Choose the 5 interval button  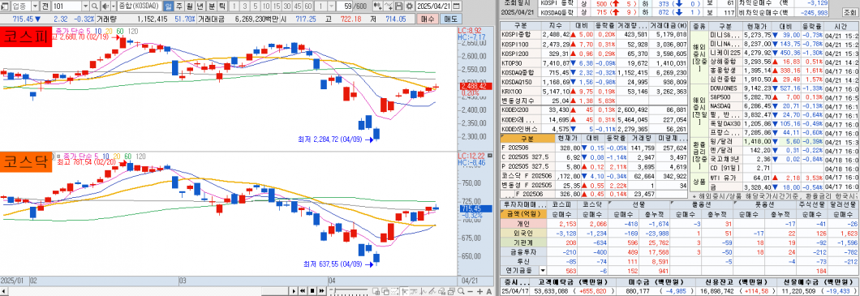point(256,6)
